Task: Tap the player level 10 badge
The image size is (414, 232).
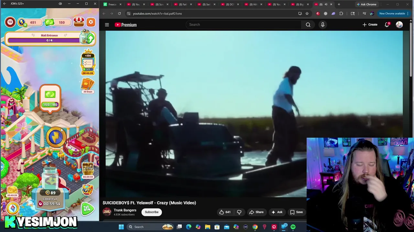Action: tap(10, 22)
